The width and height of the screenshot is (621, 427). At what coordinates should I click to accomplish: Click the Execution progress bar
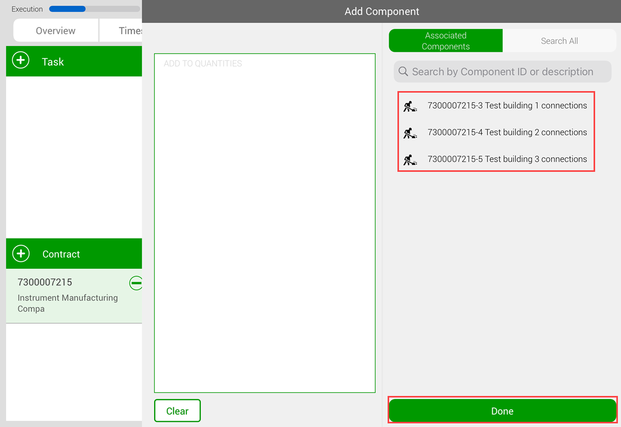coord(94,9)
